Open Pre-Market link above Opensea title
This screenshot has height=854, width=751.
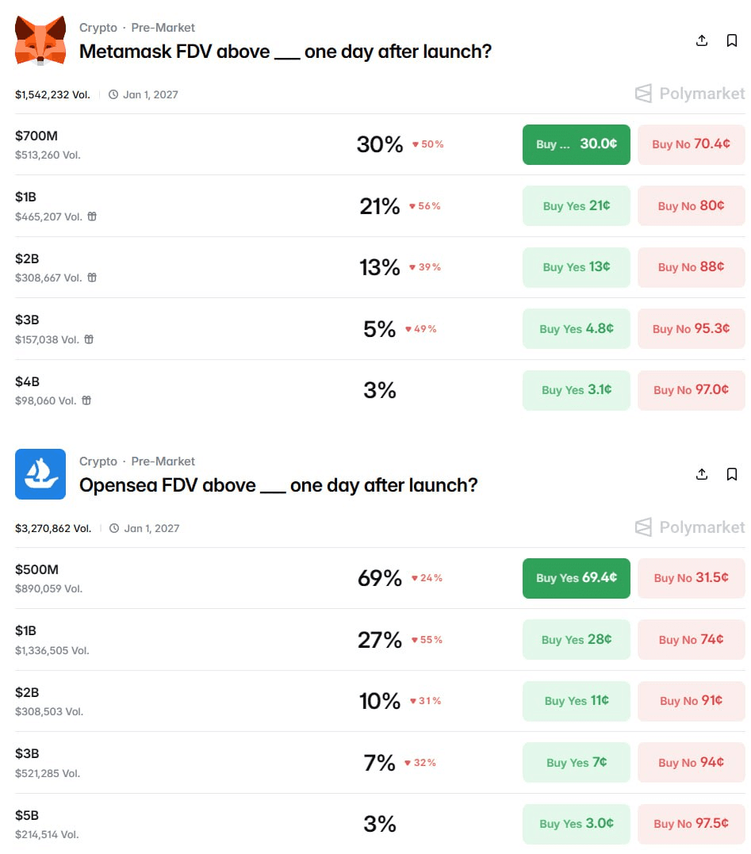tap(163, 461)
